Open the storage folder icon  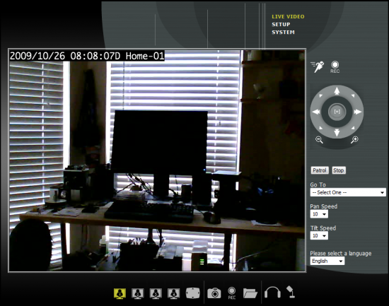click(x=250, y=293)
